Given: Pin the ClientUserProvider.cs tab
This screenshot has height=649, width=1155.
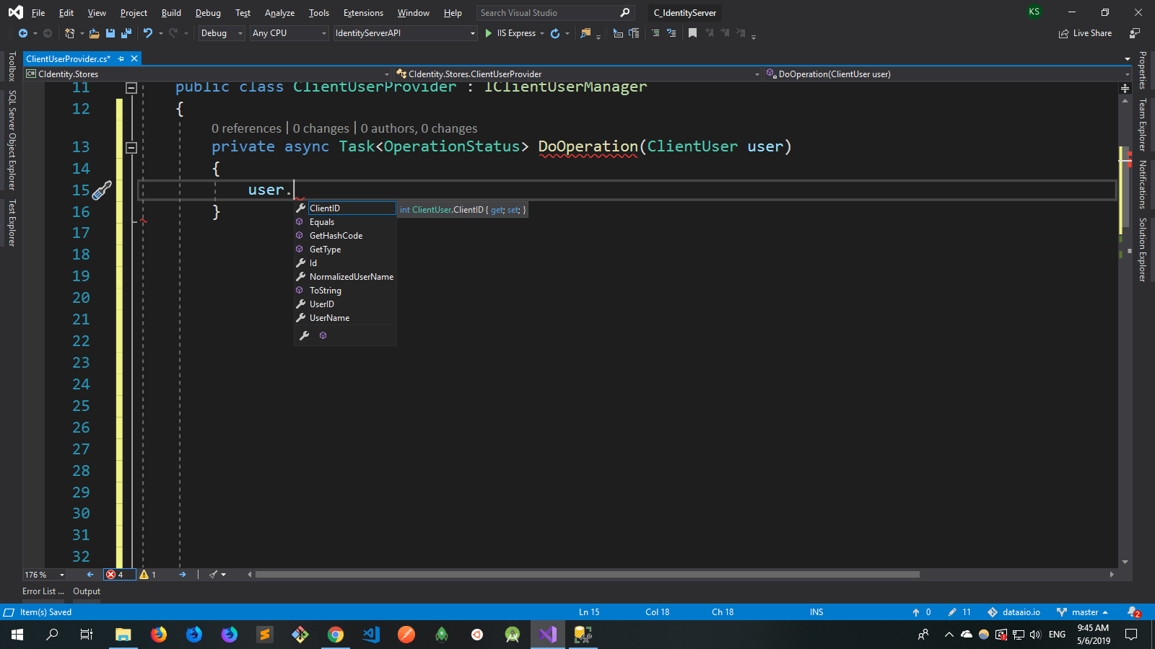Looking at the screenshot, I should click(x=121, y=58).
